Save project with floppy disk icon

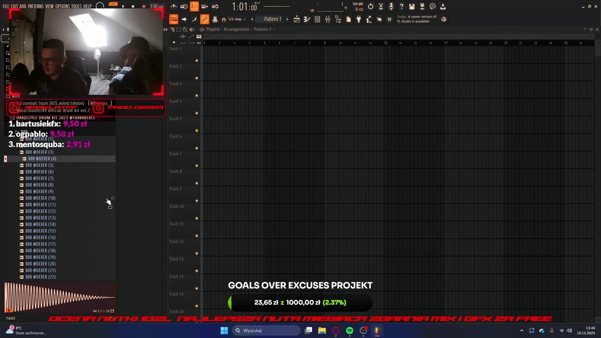tap(412, 7)
